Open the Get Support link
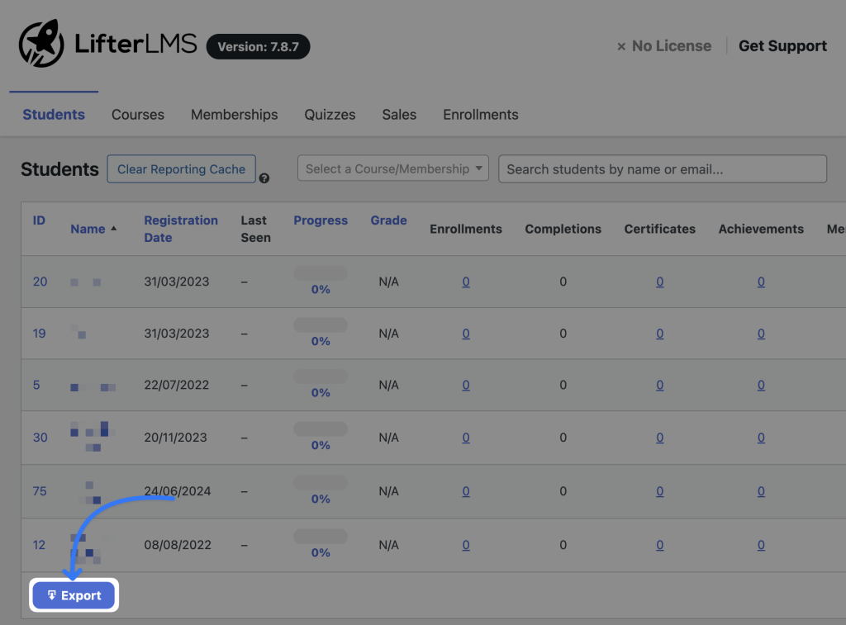846x625 pixels. pos(782,45)
